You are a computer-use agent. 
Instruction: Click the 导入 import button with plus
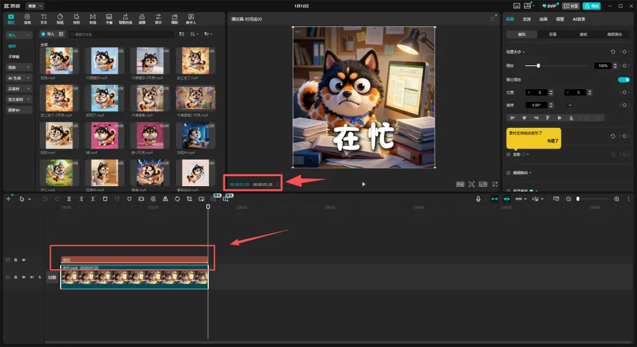coord(48,34)
